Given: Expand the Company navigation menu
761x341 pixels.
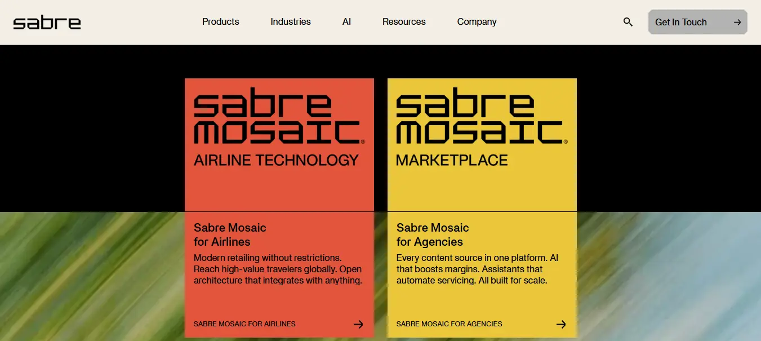Looking at the screenshot, I should [477, 22].
